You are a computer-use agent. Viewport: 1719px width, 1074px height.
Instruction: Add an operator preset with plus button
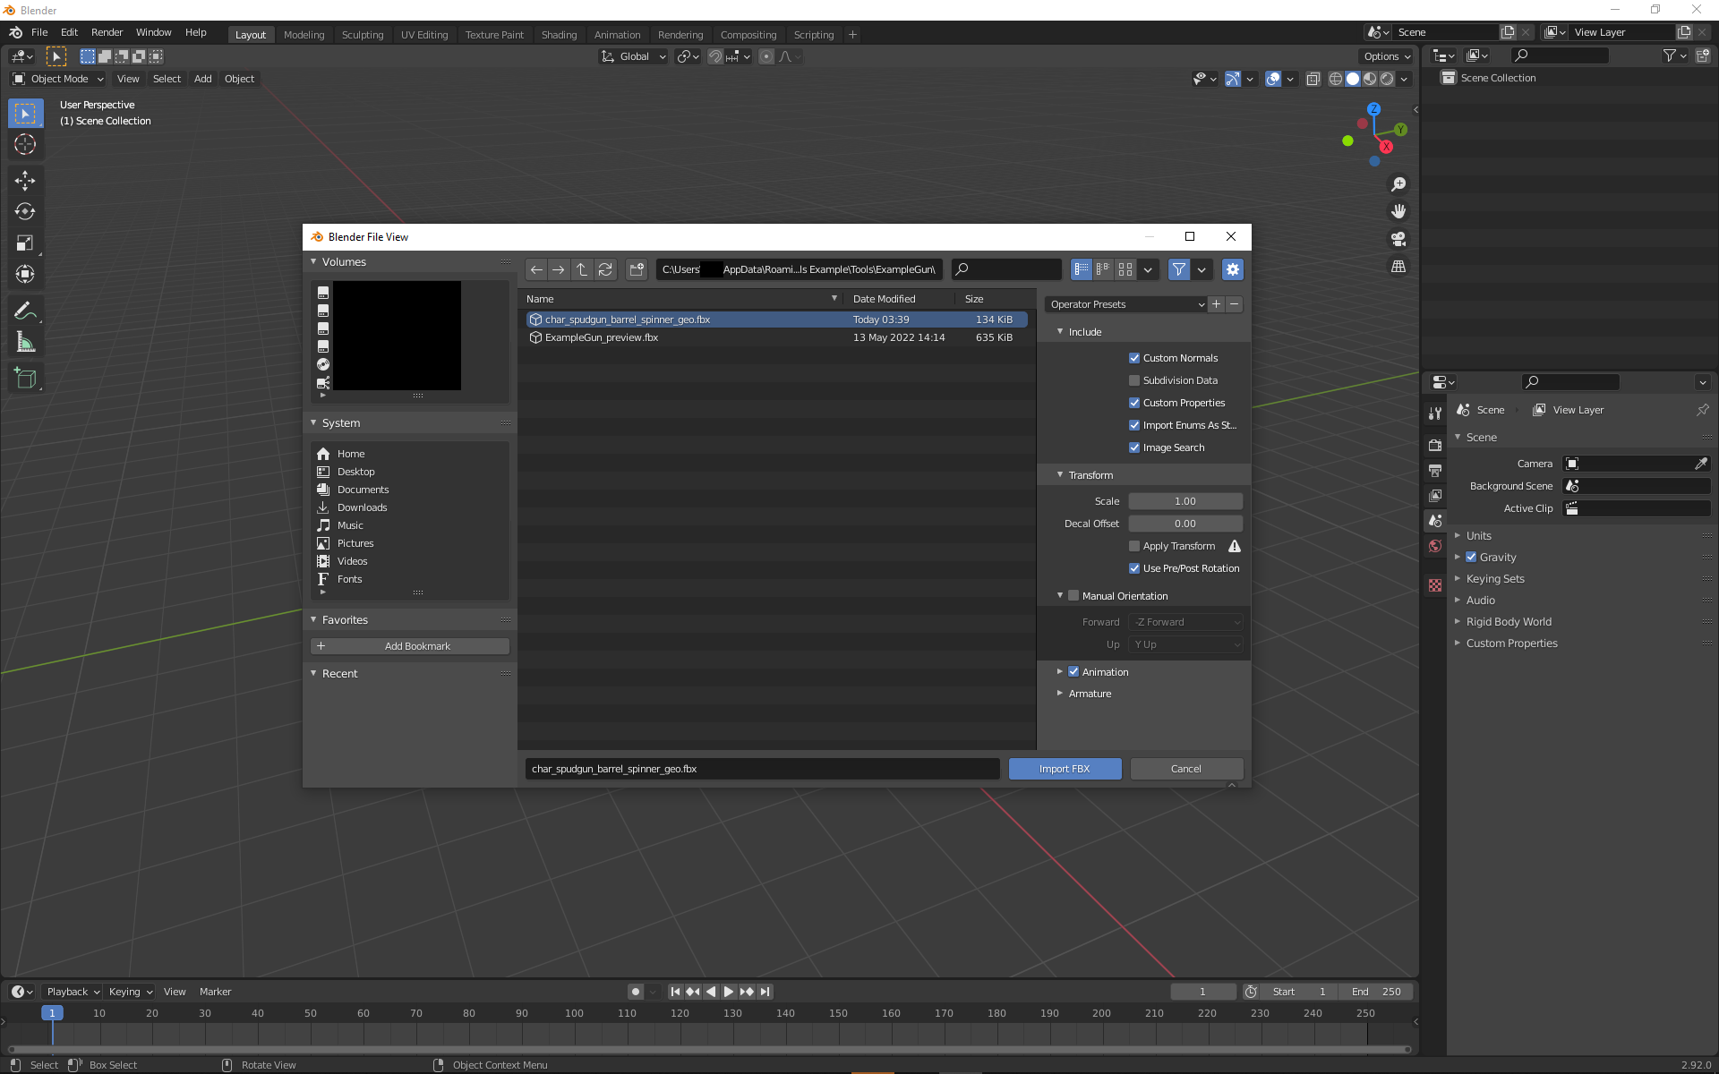[1216, 304]
